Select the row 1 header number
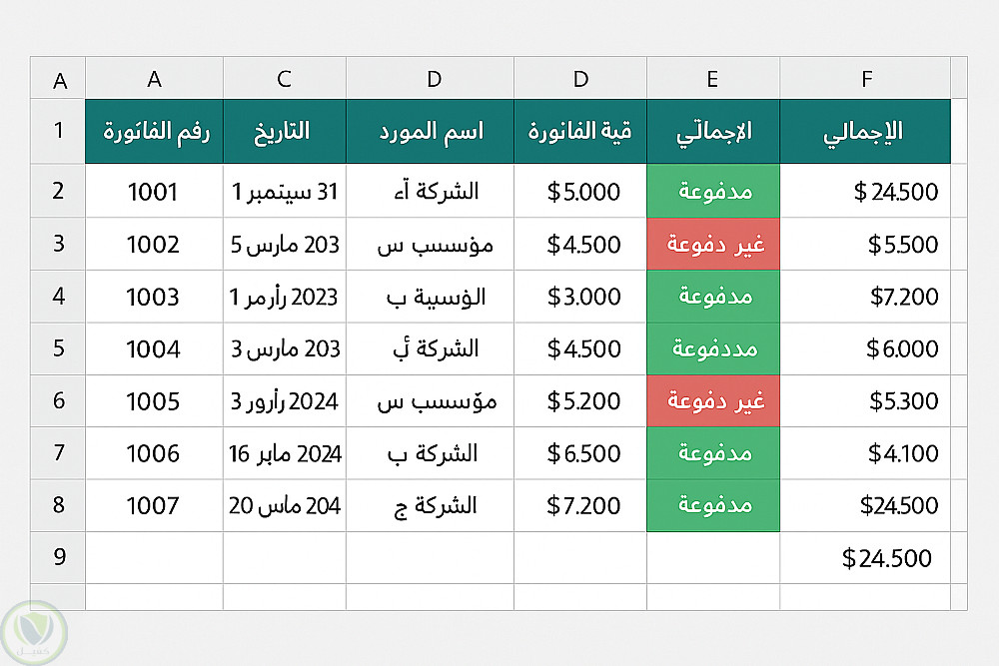The width and height of the screenshot is (999, 666). pyautogui.click(x=59, y=131)
